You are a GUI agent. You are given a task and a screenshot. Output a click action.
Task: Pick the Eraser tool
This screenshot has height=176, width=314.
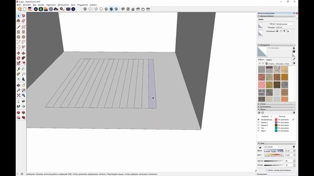[24, 21]
